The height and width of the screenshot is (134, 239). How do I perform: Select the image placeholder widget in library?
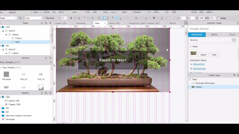[41, 87]
